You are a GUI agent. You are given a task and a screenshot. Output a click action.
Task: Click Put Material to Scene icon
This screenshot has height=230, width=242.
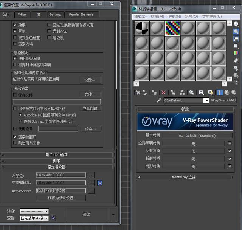point(145,92)
